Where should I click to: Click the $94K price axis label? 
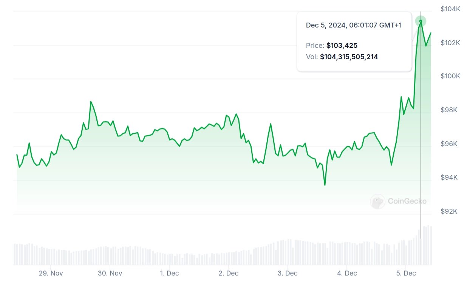[x=449, y=177]
